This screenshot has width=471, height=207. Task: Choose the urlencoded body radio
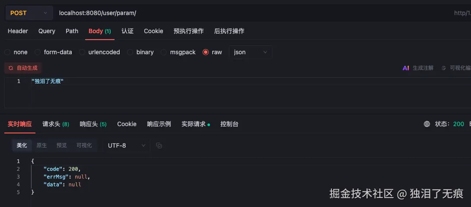(82, 52)
